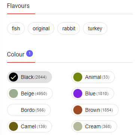Select the olive Animal colour swatch

[78, 77]
